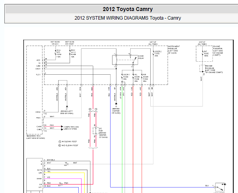This screenshot has height=193, width=238.
Task: Click the 'VIO' wire label at pin 7
Action: pyautogui.click(x=48, y=177)
